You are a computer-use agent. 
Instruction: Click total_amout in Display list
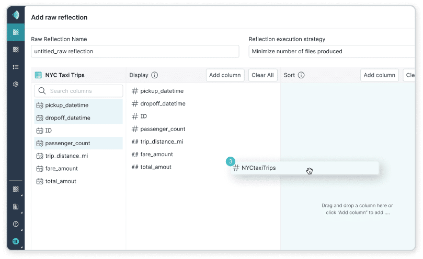click(156, 167)
